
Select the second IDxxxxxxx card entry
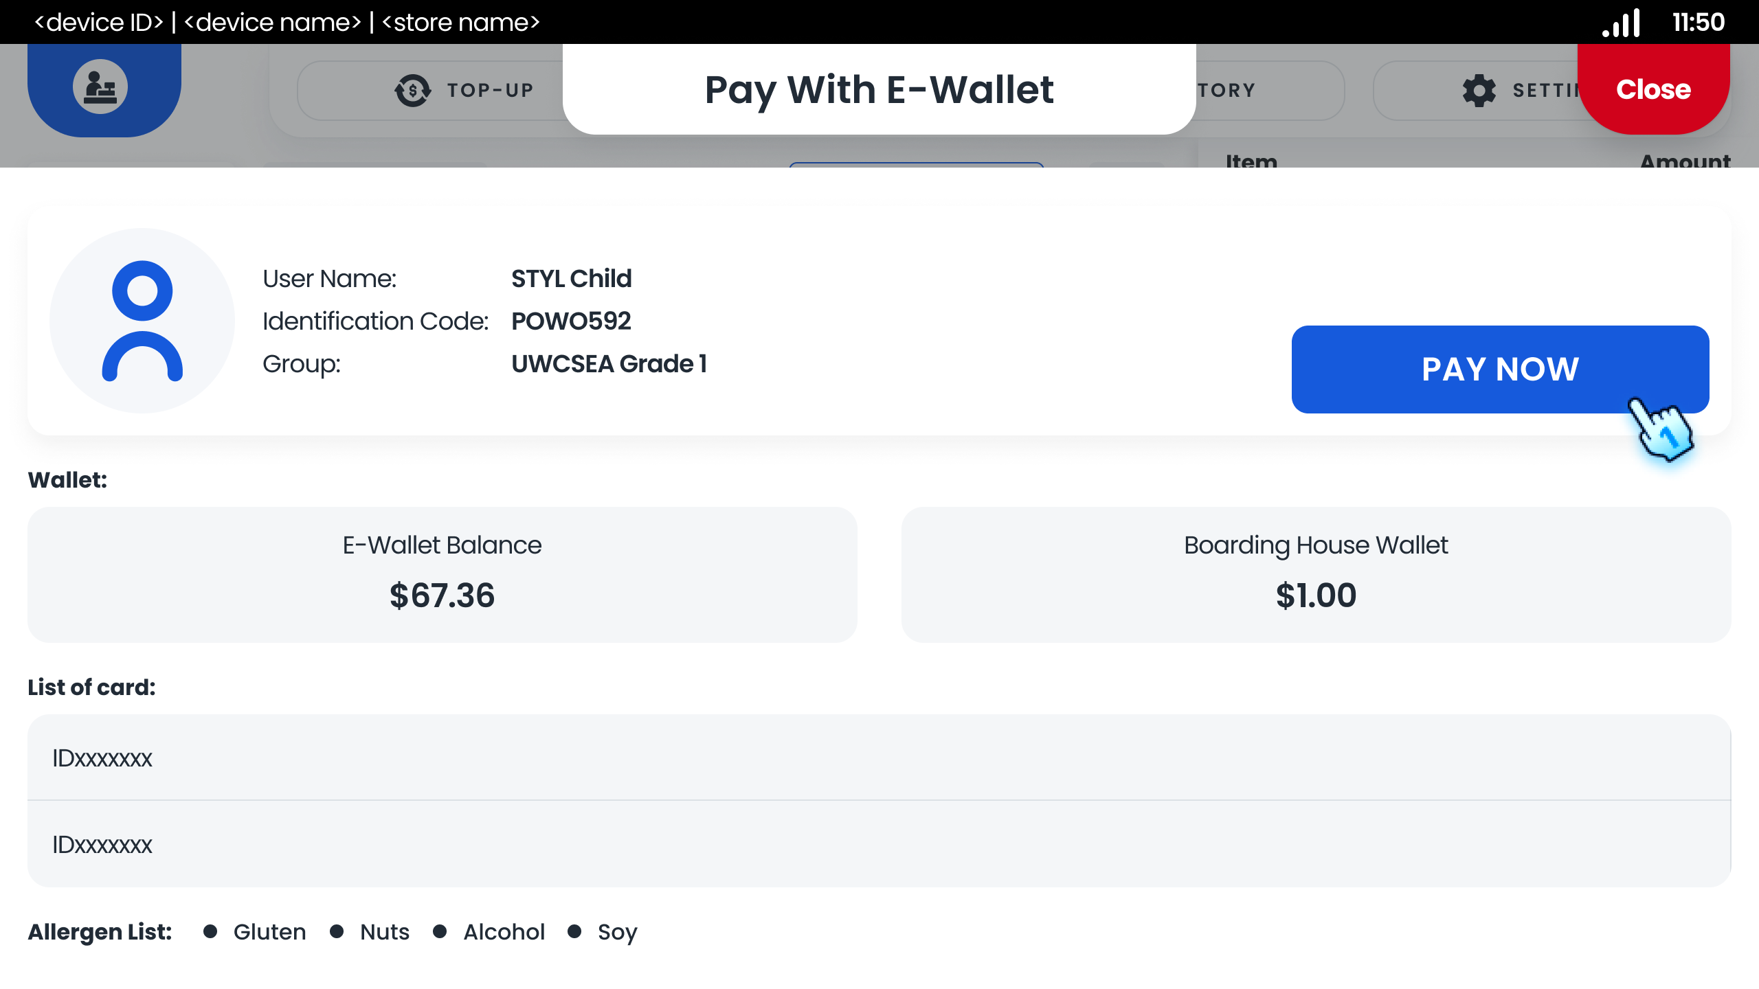coord(879,844)
